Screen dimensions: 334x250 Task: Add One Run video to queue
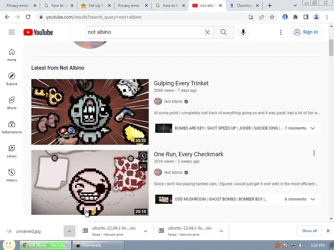[x=143, y=166]
